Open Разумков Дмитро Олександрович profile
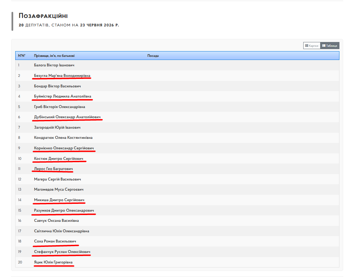The image size is (354, 277). tap(64, 210)
